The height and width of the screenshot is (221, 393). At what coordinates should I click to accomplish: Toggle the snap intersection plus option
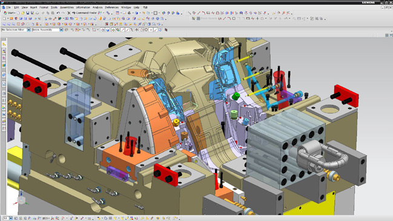pyautogui.click(x=151, y=30)
